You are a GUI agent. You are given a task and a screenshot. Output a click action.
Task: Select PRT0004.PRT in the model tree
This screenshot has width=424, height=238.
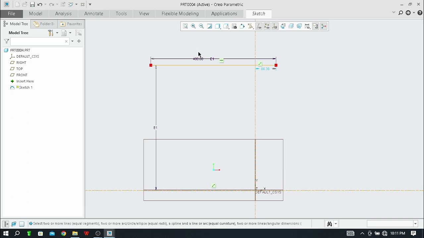click(20, 50)
